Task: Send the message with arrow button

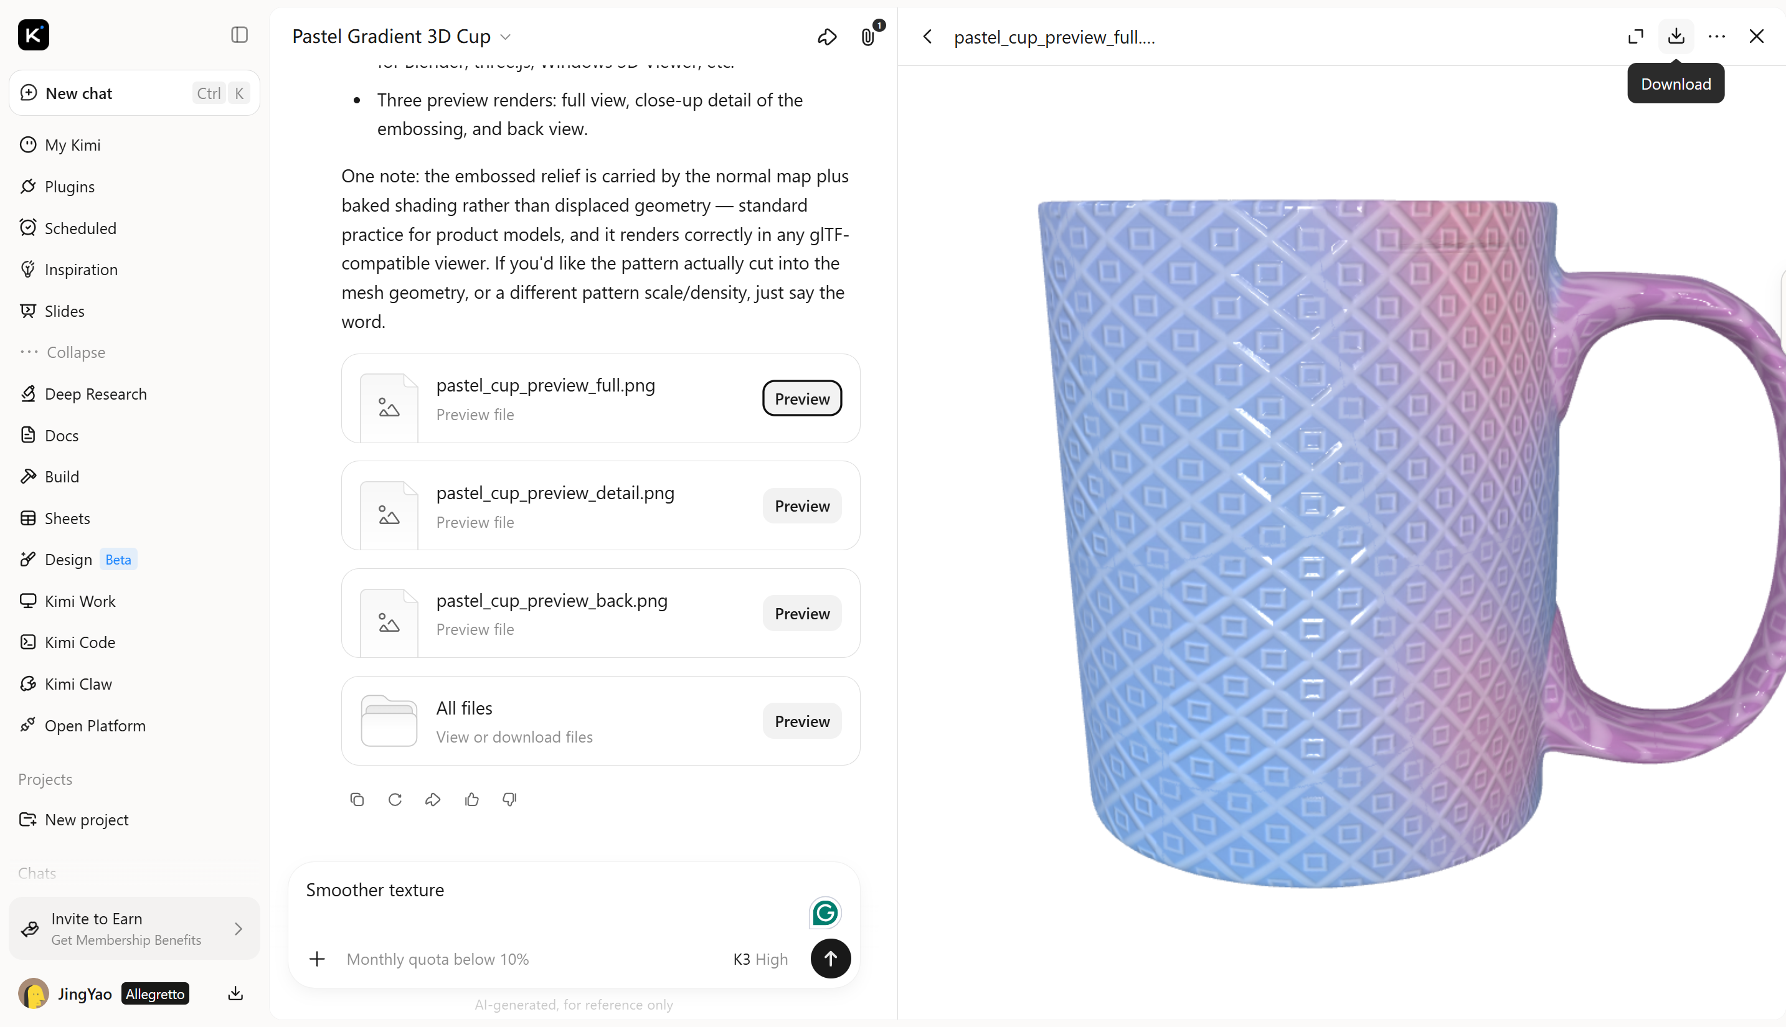Action: [x=831, y=959]
